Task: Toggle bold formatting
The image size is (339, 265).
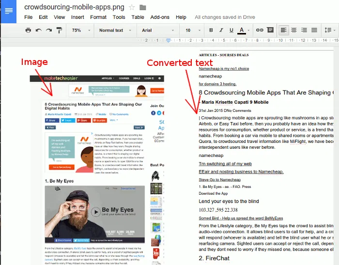Action: 211,30
